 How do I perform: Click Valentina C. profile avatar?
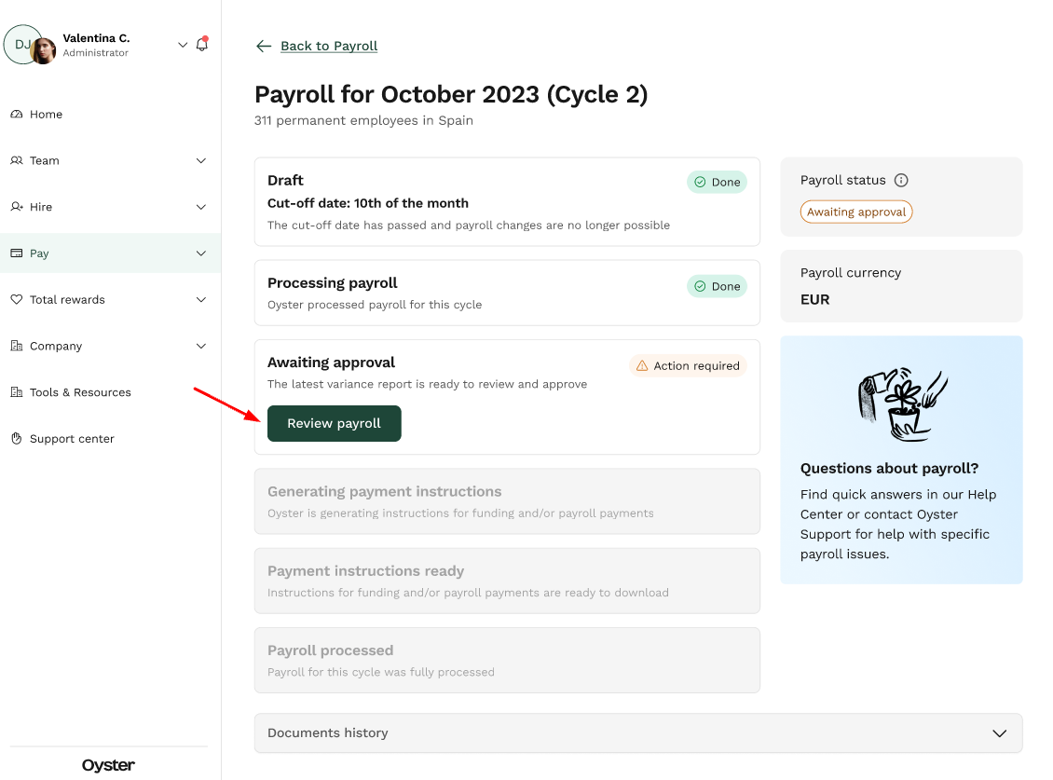click(x=43, y=51)
